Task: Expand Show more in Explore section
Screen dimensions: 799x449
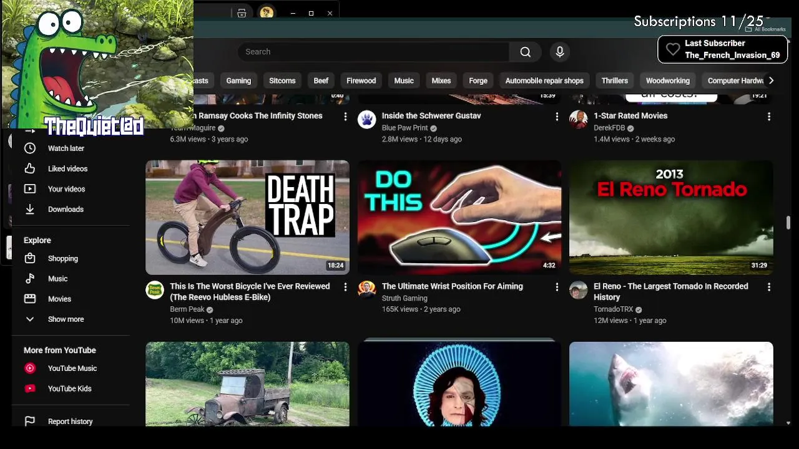Action: pos(66,319)
